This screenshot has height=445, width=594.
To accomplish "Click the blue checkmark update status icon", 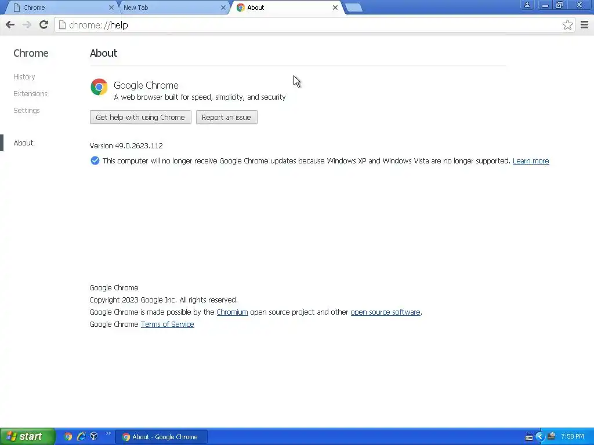I will pyautogui.click(x=95, y=161).
